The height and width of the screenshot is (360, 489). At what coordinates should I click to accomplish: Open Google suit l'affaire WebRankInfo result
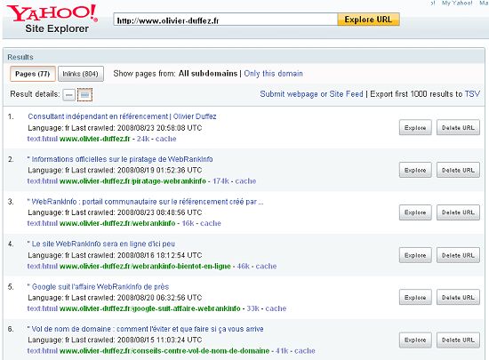(x=98, y=287)
